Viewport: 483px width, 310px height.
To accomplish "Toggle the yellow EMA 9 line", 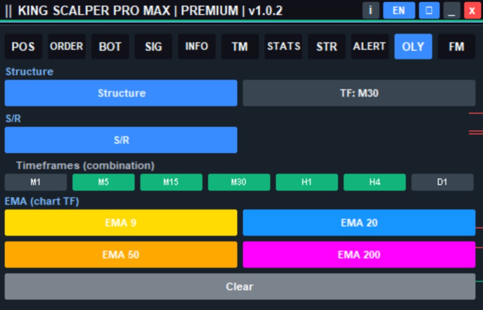I will point(121,223).
